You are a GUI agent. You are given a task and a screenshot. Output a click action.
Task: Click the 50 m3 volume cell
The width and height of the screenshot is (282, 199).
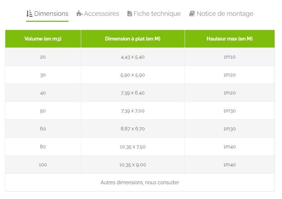point(43,111)
